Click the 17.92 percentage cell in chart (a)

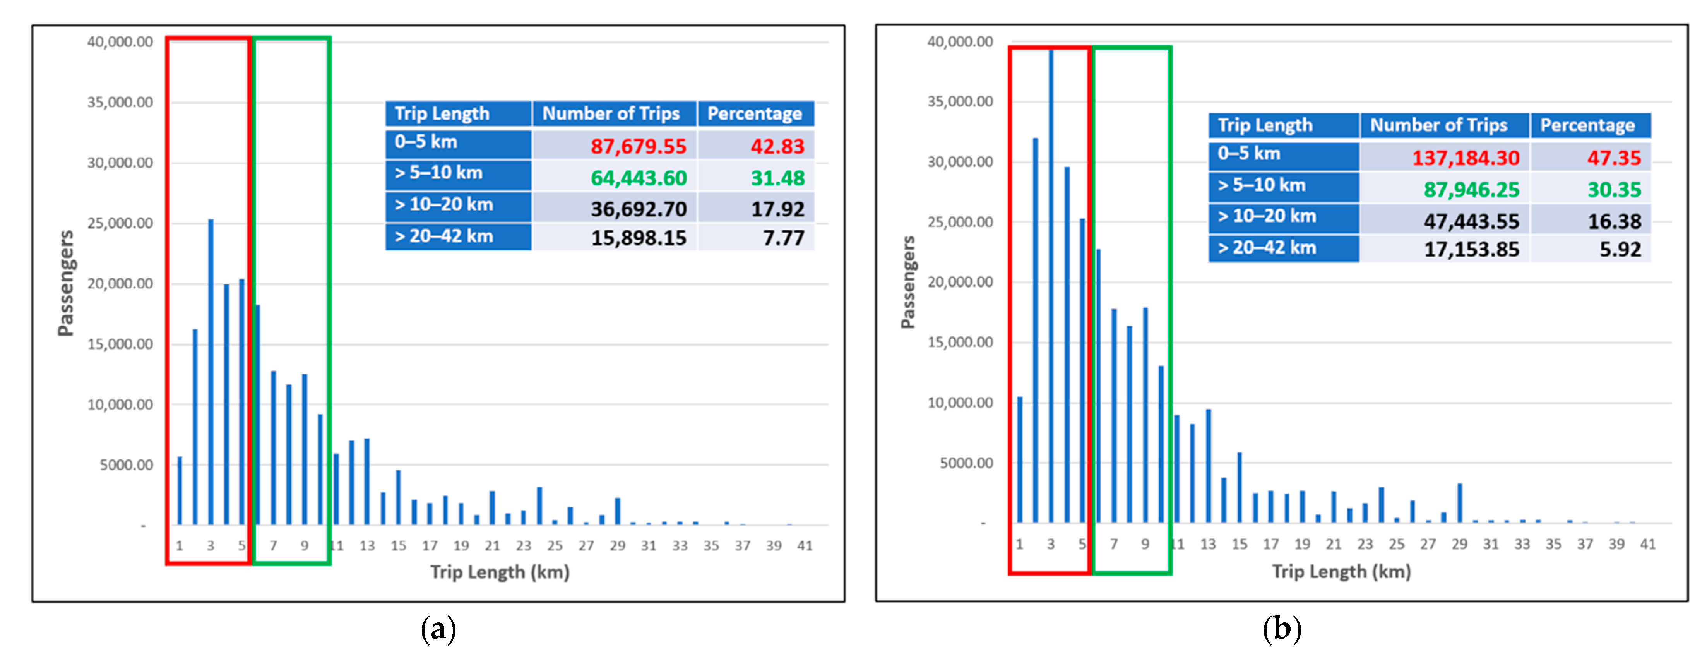(777, 209)
